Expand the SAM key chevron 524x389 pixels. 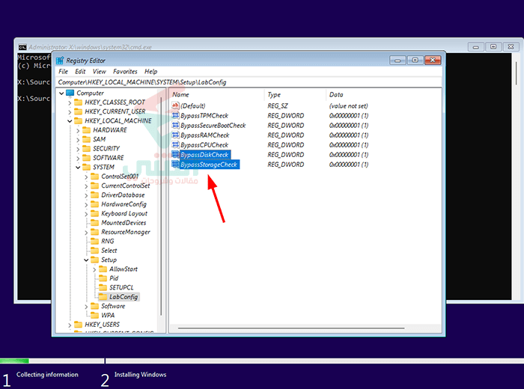(78, 140)
